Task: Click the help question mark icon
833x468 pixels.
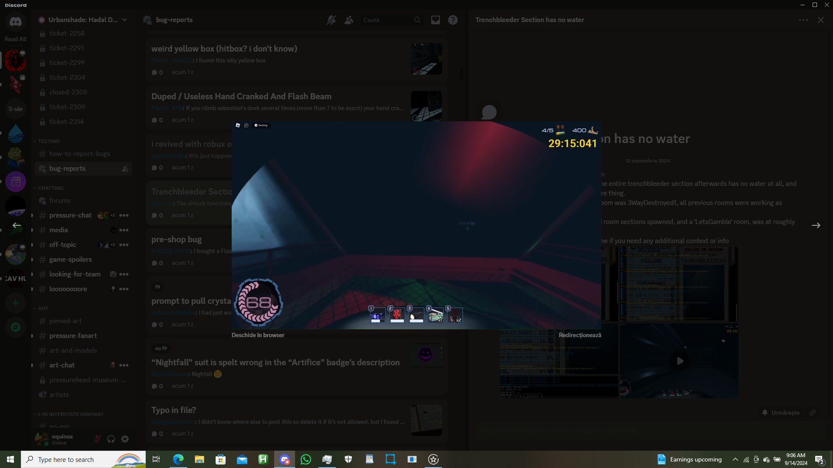Action: click(453, 20)
